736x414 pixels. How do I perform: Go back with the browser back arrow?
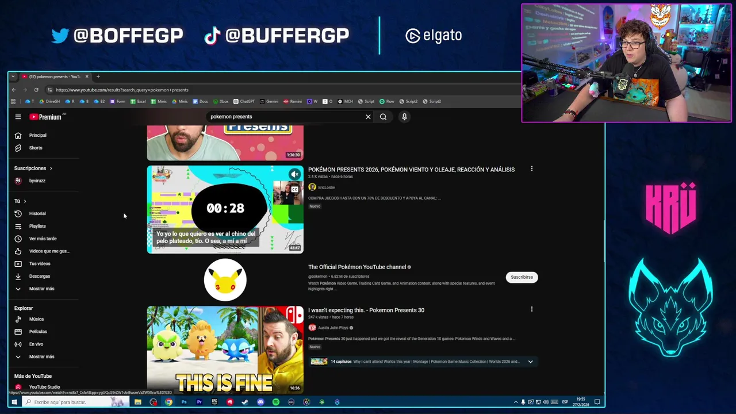coord(14,90)
